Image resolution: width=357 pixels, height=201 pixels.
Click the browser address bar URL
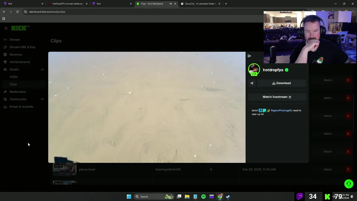(x=47, y=12)
